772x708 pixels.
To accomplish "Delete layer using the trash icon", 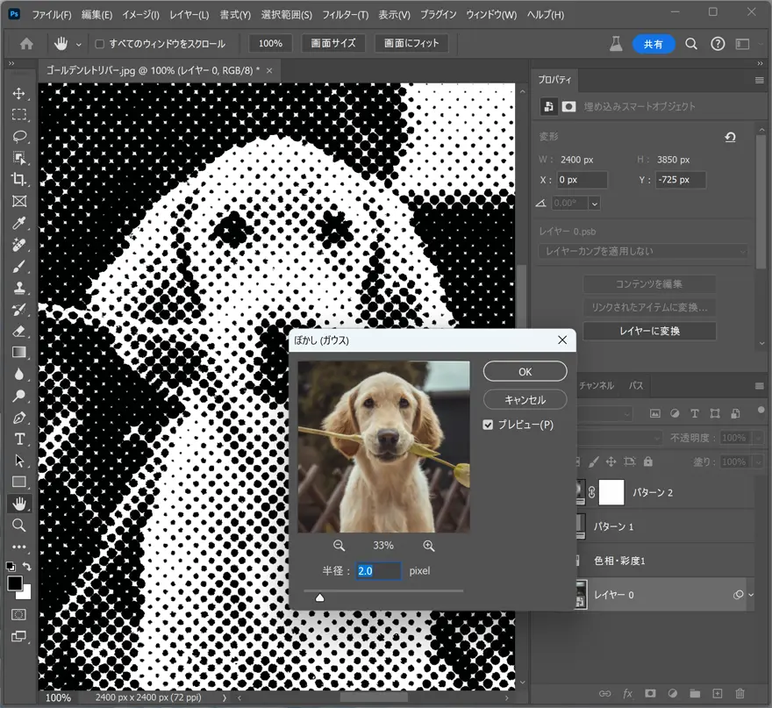I will tap(740, 694).
